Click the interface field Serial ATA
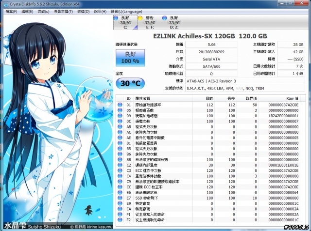This screenshot has width=311, height=231. pos(211,59)
